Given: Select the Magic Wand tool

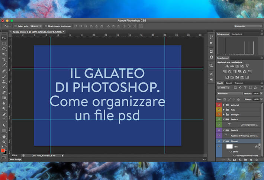Looking at the screenshot, I should tap(4, 54).
